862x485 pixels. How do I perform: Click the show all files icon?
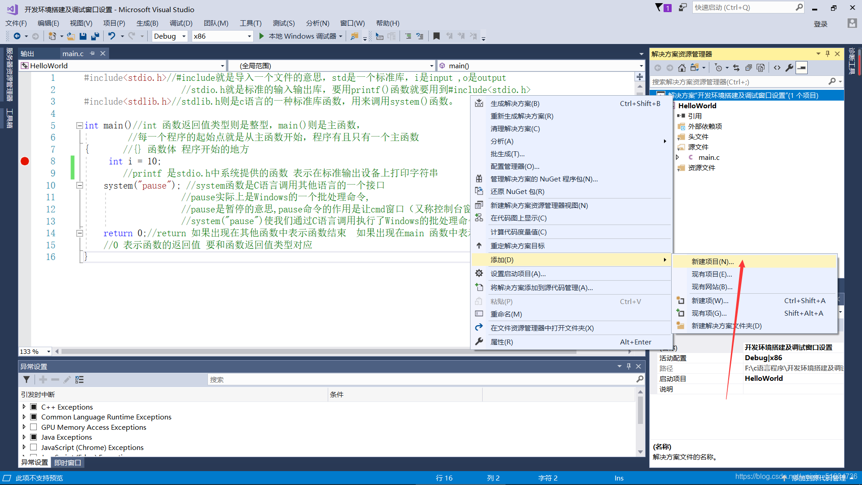[x=761, y=68]
